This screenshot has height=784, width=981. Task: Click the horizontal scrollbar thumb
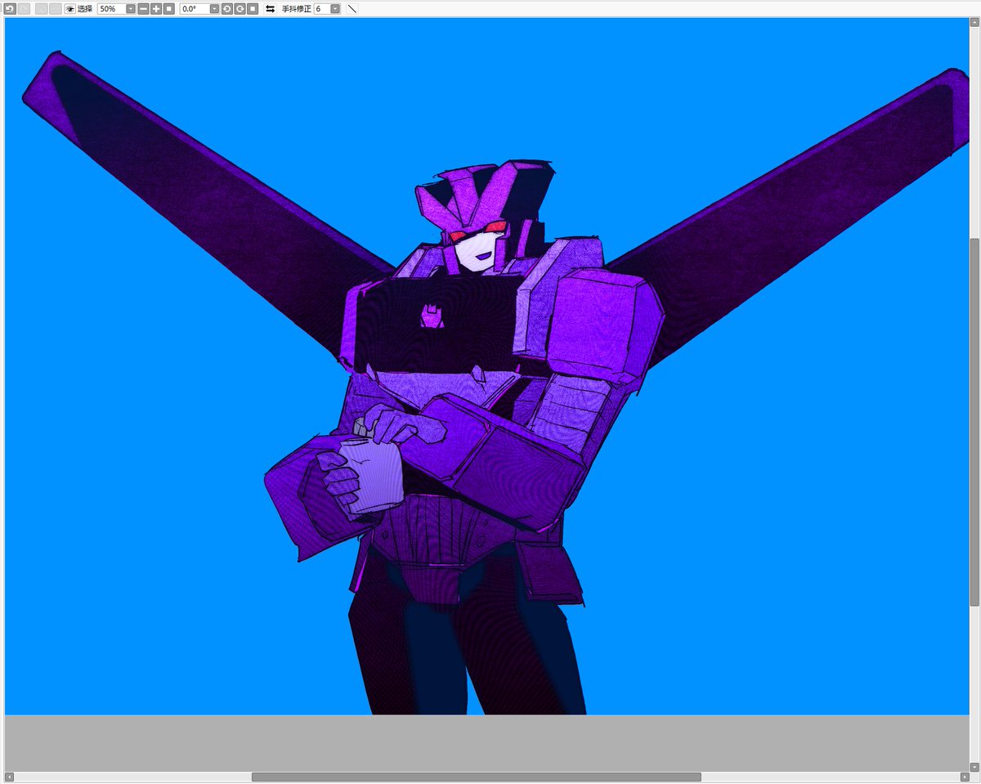tap(476, 777)
